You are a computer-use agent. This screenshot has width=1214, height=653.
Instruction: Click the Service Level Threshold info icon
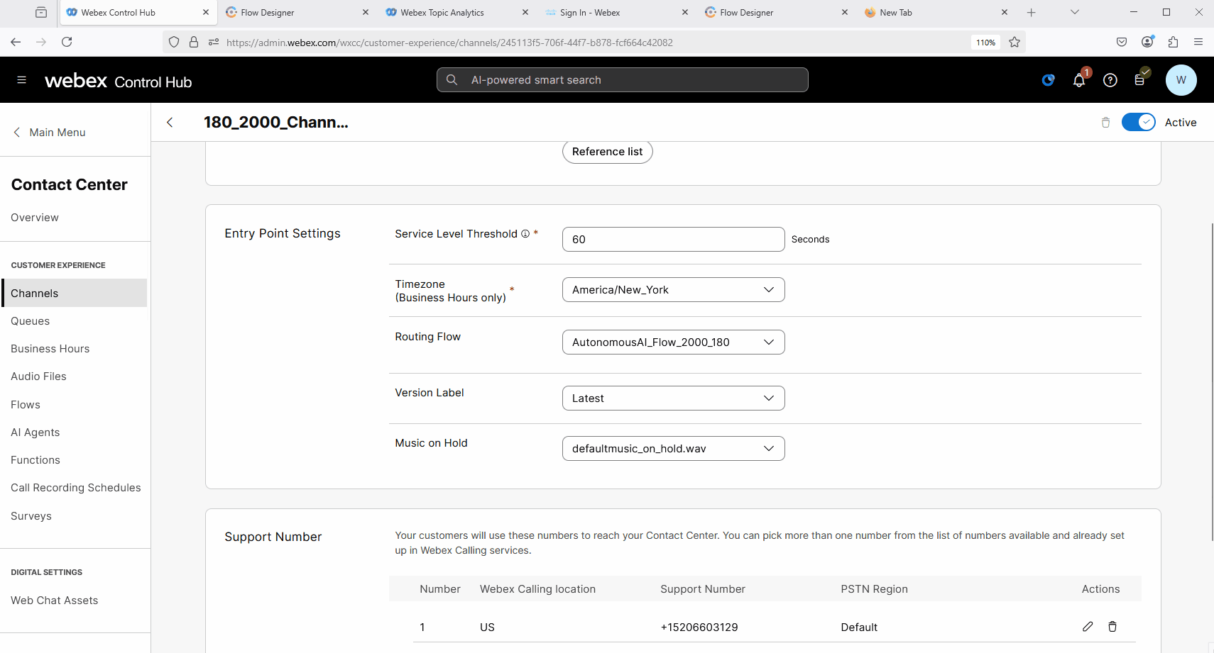525,234
